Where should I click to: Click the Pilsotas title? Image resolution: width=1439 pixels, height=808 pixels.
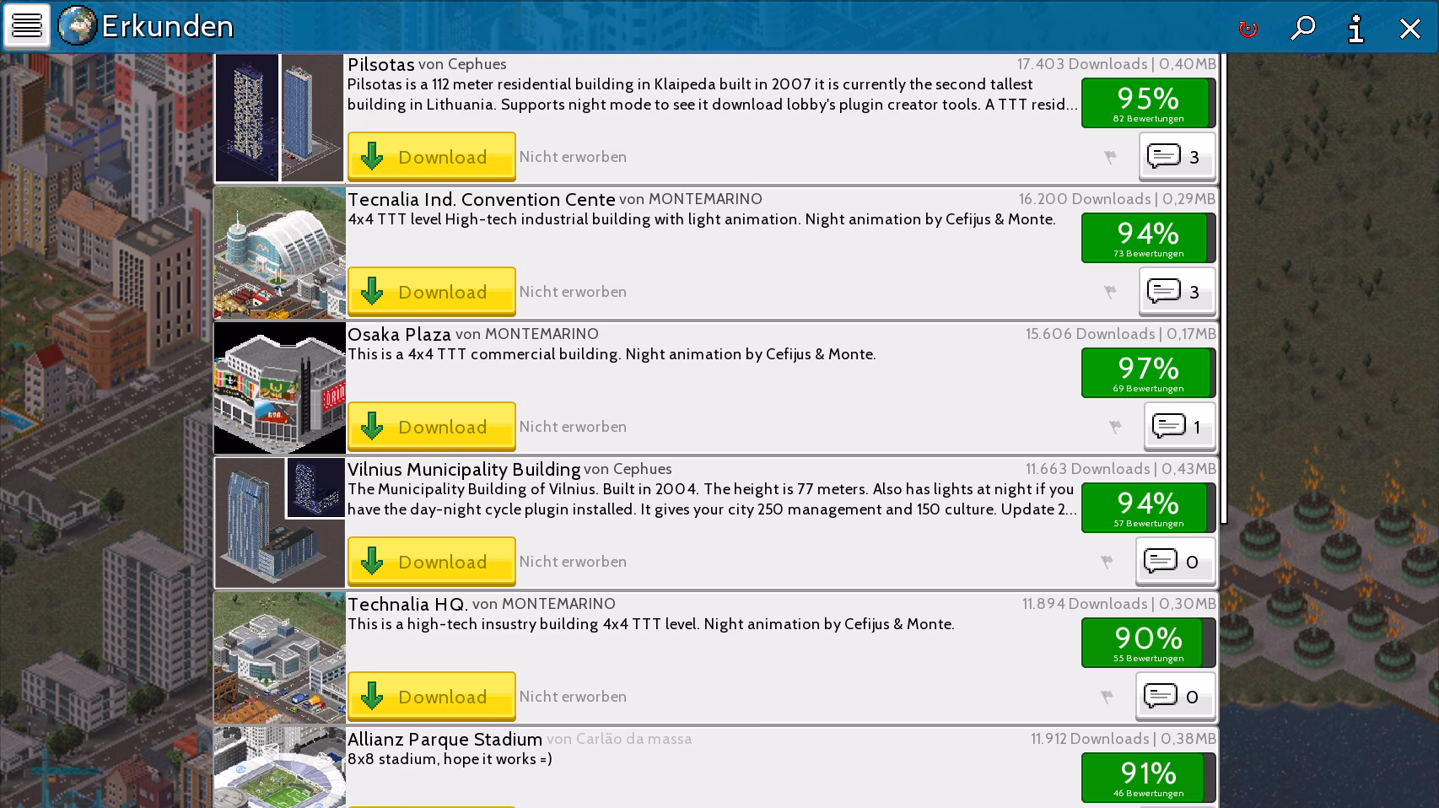click(381, 65)
